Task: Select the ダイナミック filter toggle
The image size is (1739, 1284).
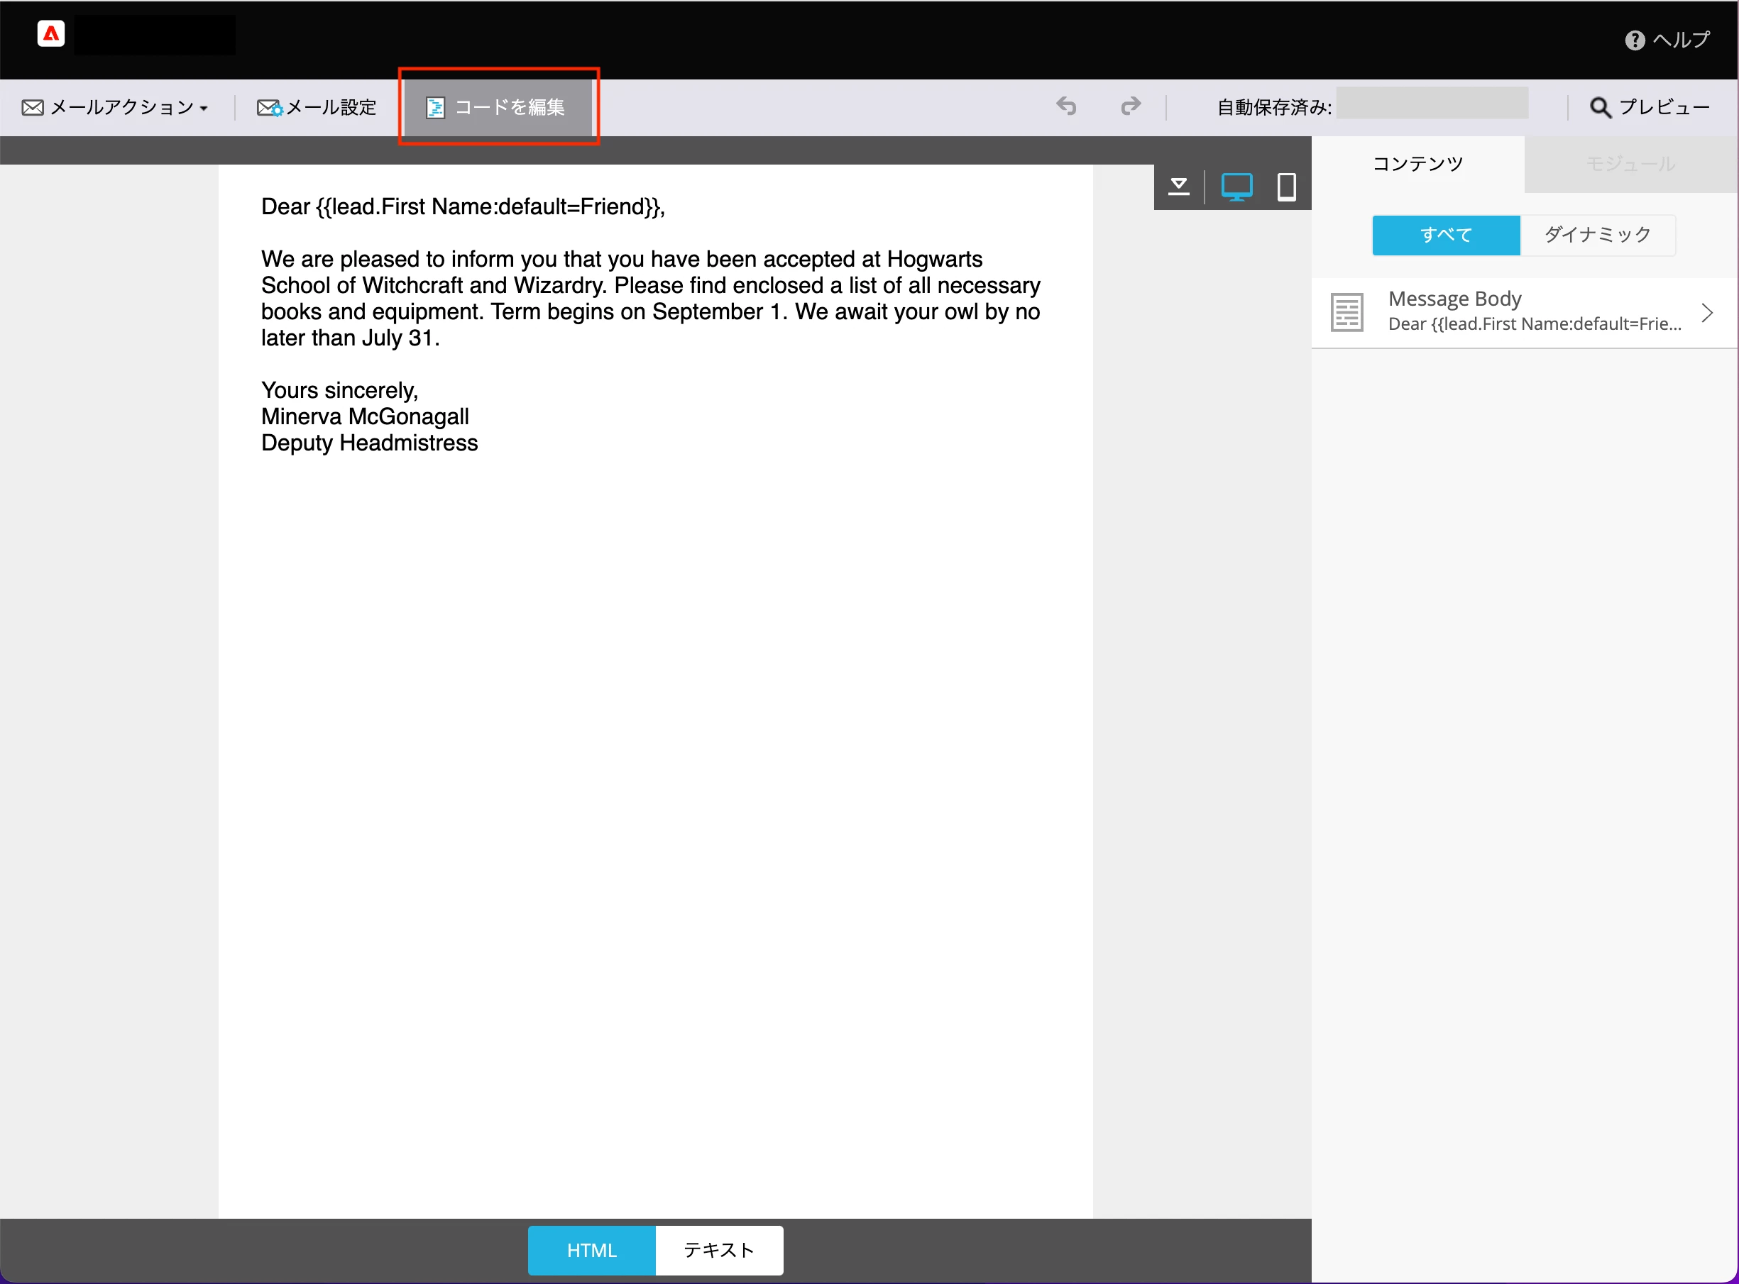Action: coord(1598,235)
